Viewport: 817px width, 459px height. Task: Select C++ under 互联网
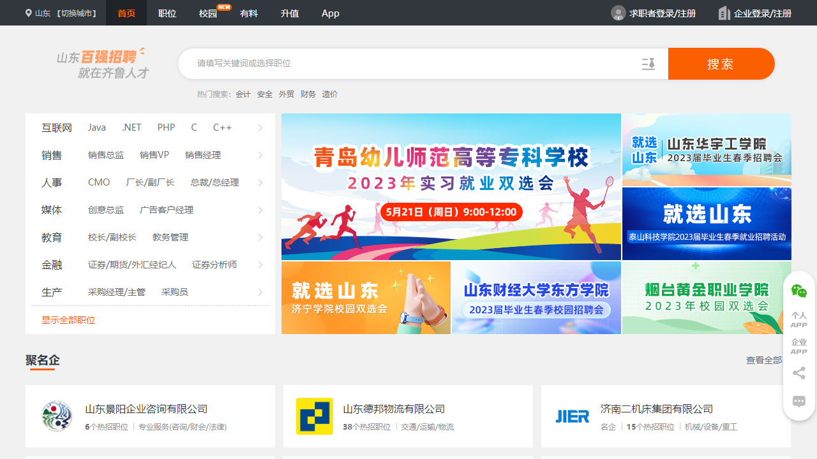tap(222, 128)
